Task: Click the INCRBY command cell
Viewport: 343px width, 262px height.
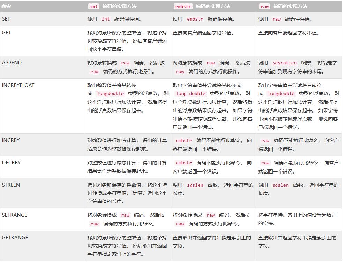Action: pyautogui.click(x=43, y=145)
